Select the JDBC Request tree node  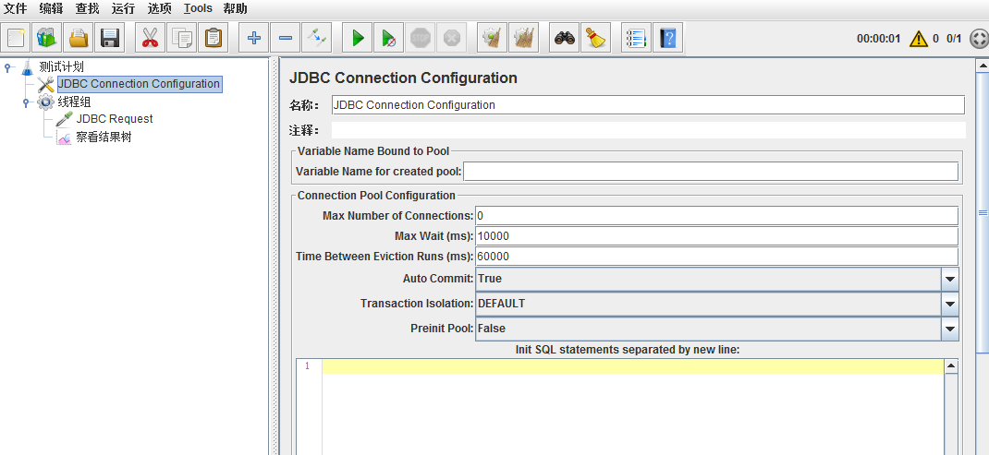[x=115, y=118]
